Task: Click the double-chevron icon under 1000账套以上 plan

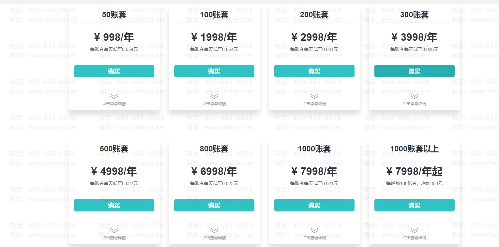Action: pyautogui.click(x=414, y=230)
